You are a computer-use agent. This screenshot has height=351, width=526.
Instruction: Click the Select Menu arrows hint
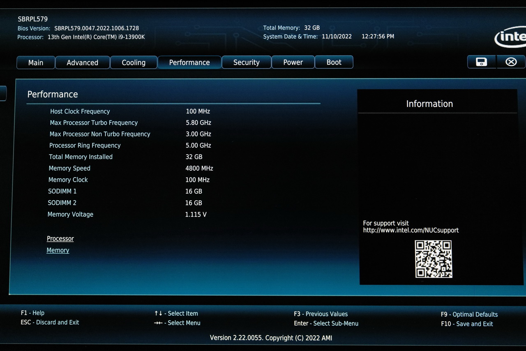click(x=177, y=323)
